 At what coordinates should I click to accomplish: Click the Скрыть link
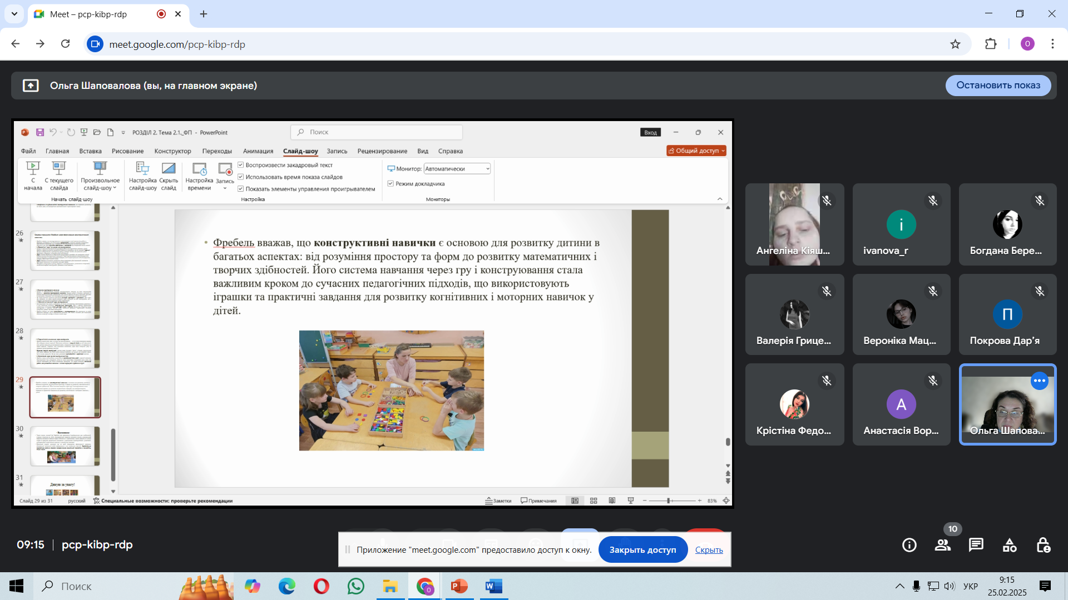point(709,550)
